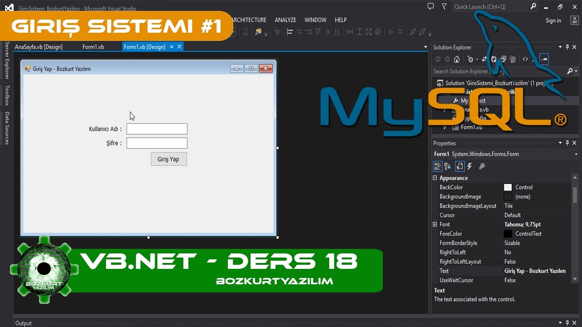582x327 pixels.
Task: Click Kullanıcı Adı text box on form
Action: click(157, 129)
